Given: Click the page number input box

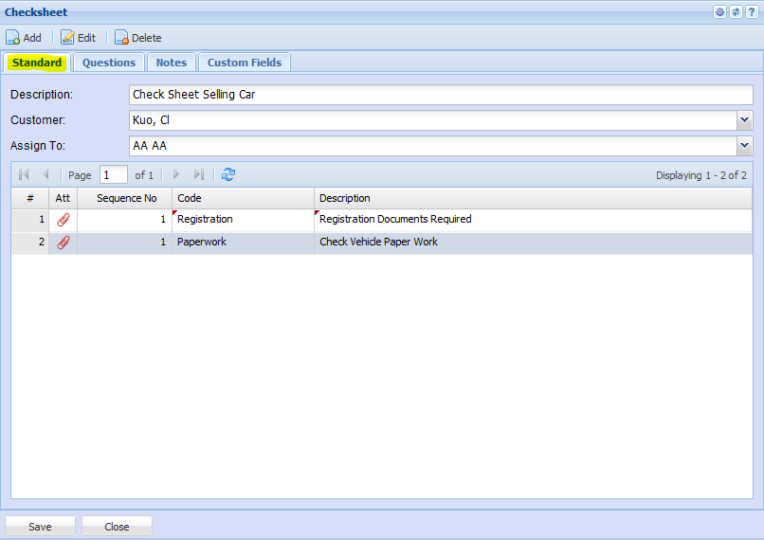Looking at the screenshot, I should pyautogui.click(x=113, y=175).
